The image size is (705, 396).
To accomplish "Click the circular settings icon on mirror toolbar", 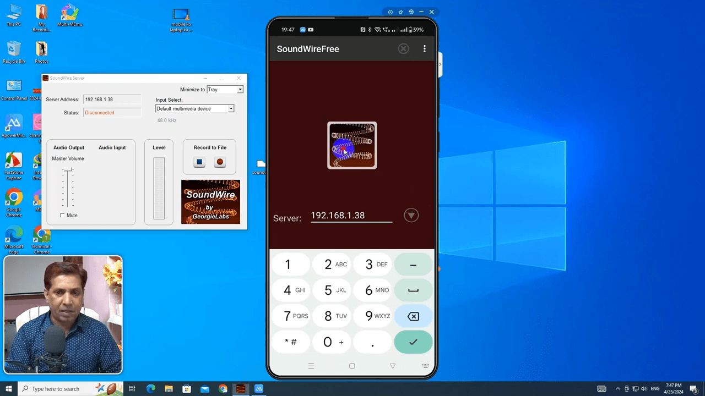I will point(391,12).
